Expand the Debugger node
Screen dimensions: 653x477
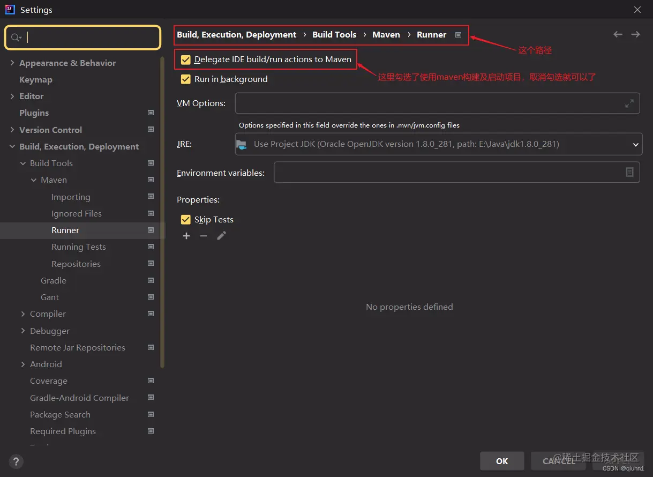click(x=23, y=331)
